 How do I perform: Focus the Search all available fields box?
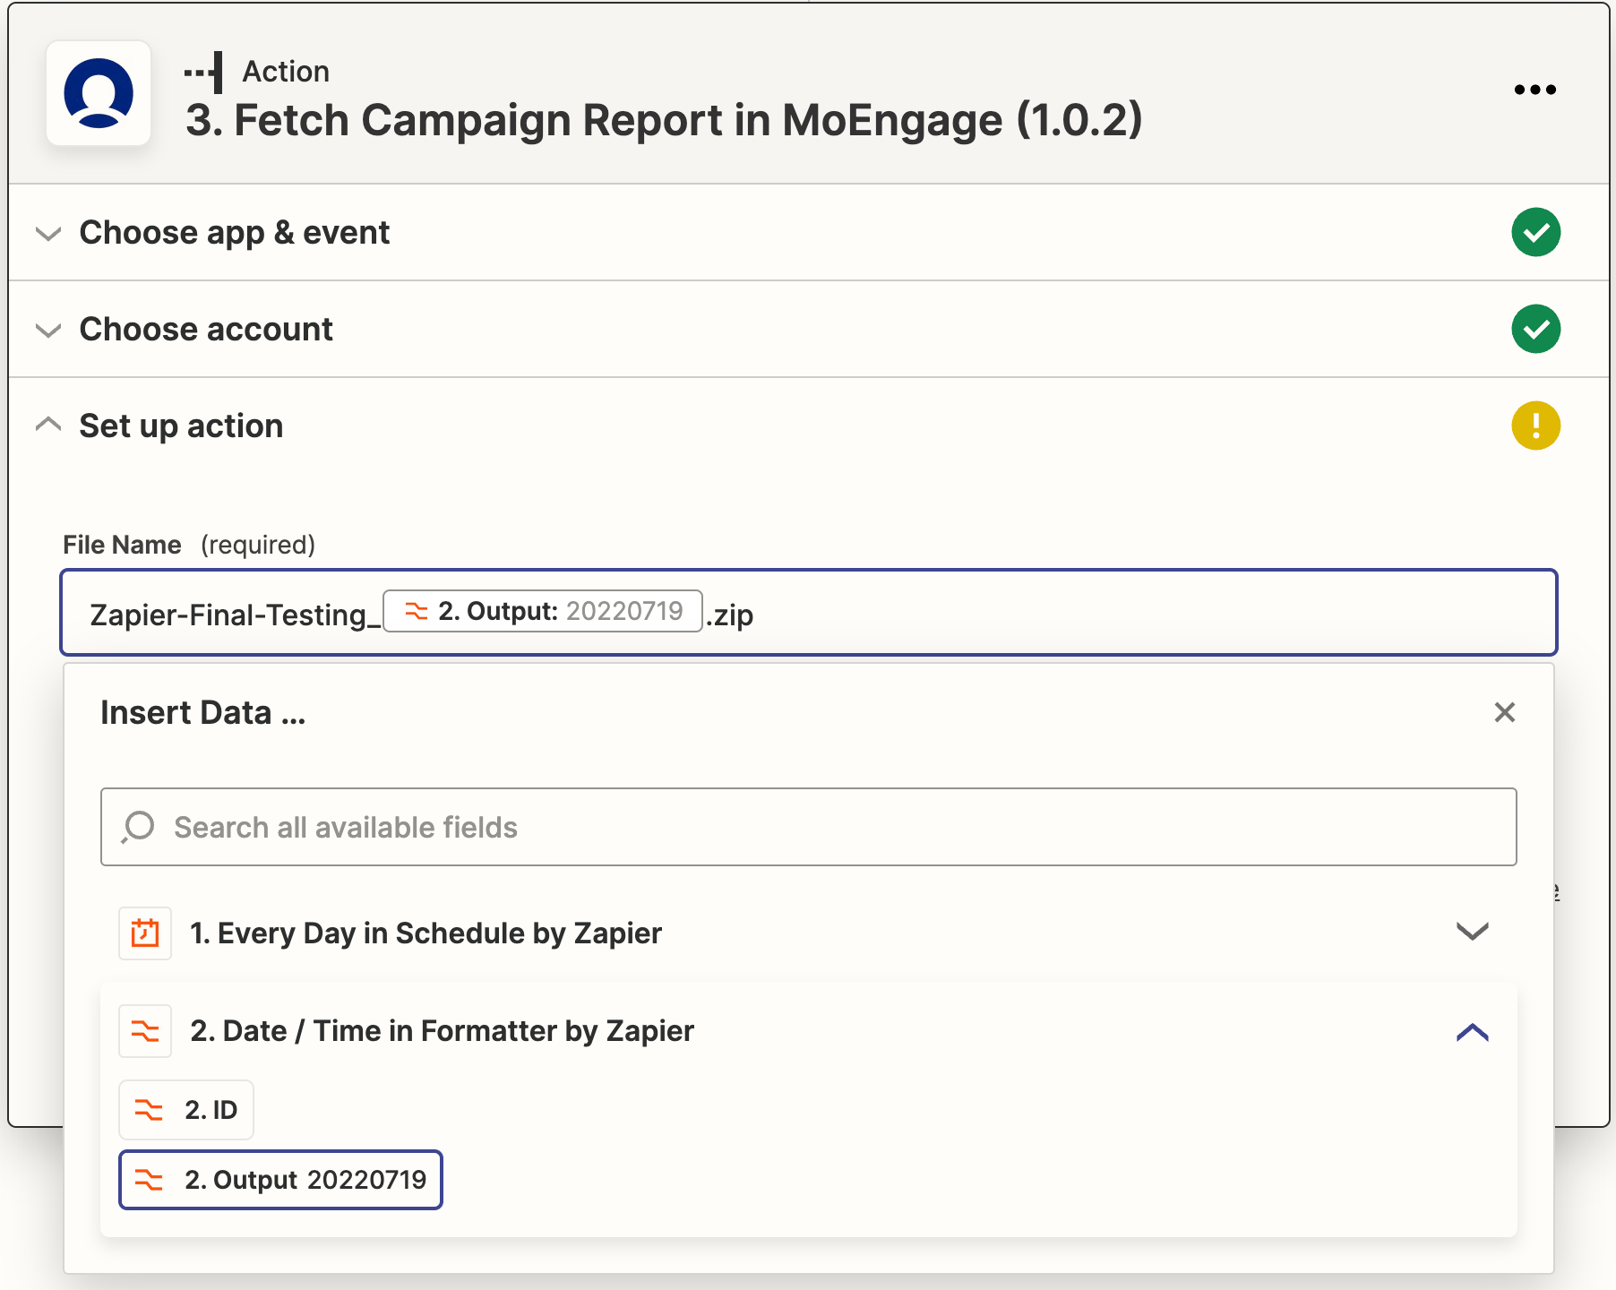tap(808, 827)
